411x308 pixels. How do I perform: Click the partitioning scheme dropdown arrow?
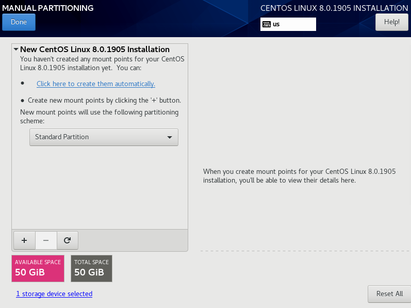tap(170, 137)
